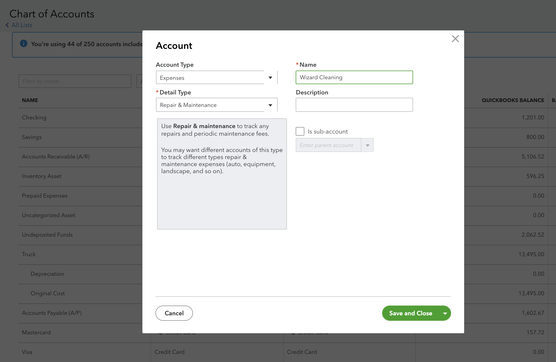
Task: Select the Depreciation sub-account row
Action: (x=47, y=274)
